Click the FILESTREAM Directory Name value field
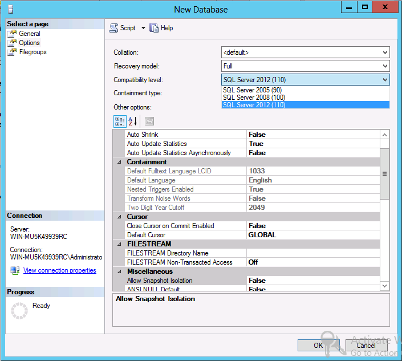Viewport: 402px width, 361px height. [313, 253]
